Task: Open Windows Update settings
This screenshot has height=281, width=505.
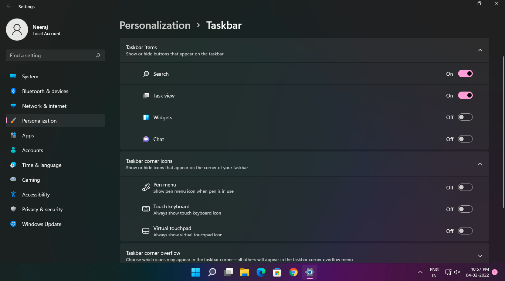Action: click(55, 224)
